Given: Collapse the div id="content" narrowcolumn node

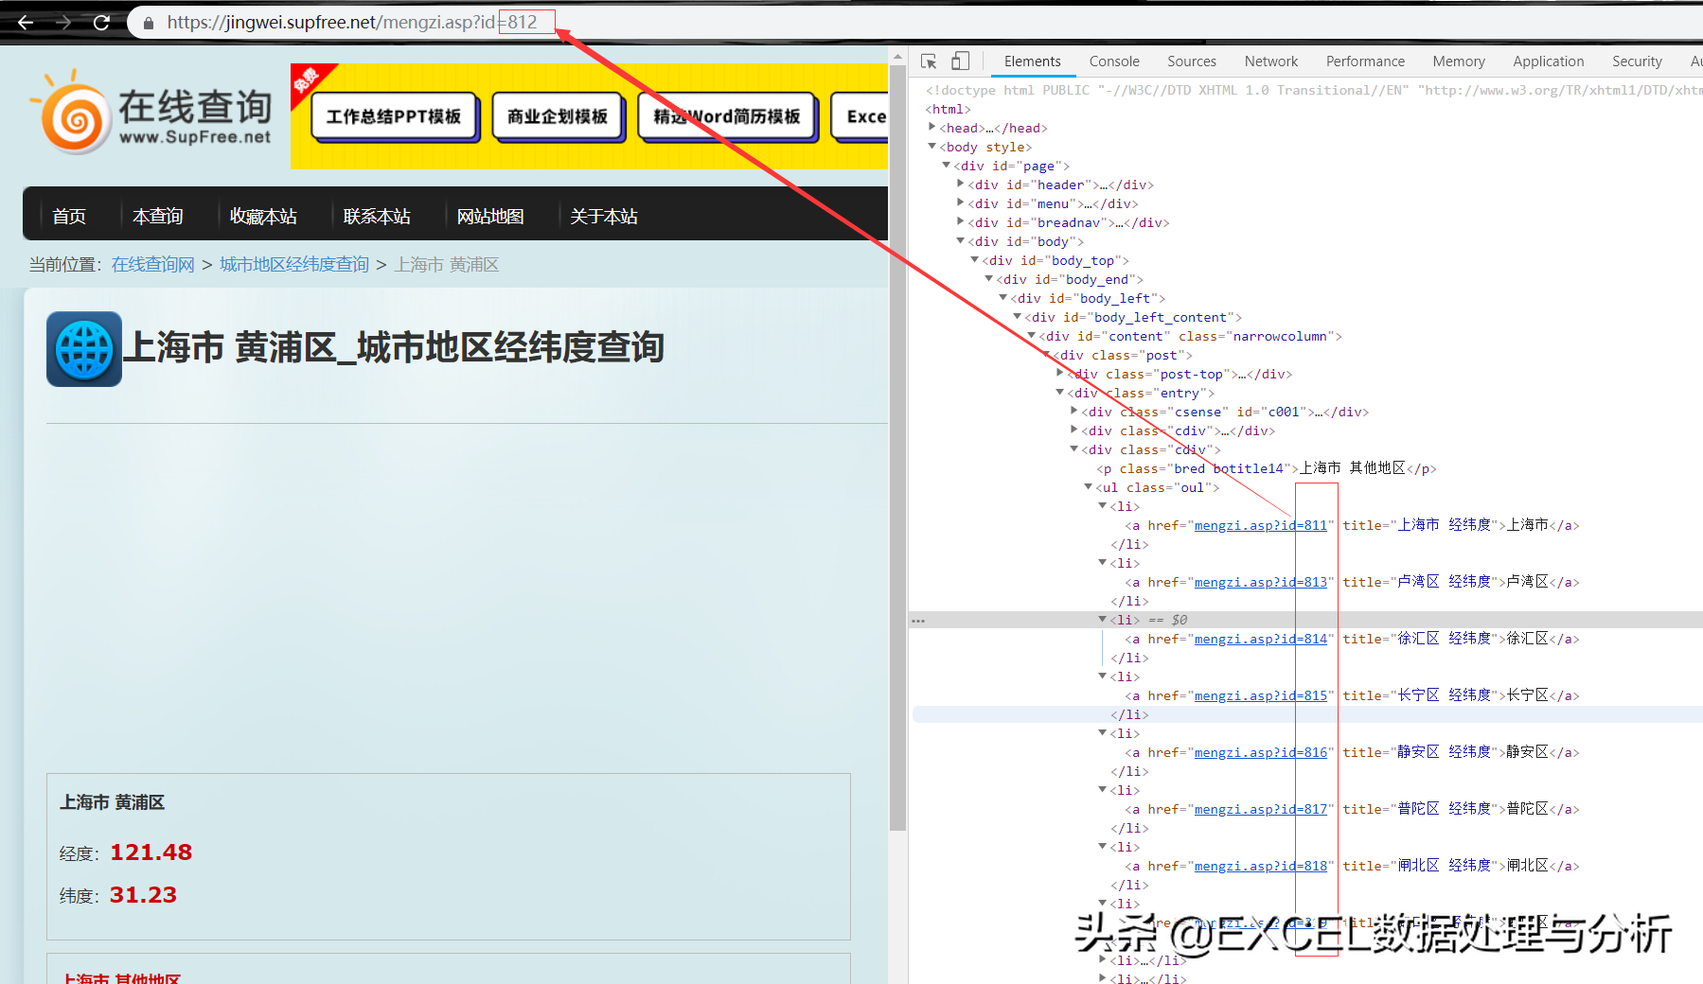Looking at the screenshot, I should (x=1032, y=336).
